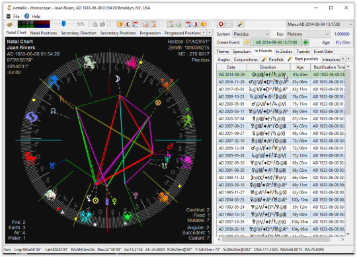Screen dimensions: 357x257
Task: Click the green Create Event date field
Action: (x=276, y=42)
